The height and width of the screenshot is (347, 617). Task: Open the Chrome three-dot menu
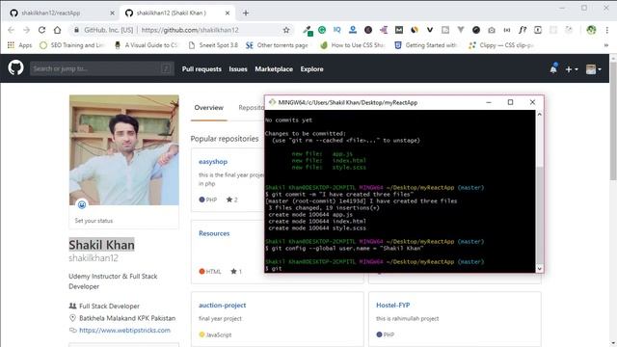(607, 30)
